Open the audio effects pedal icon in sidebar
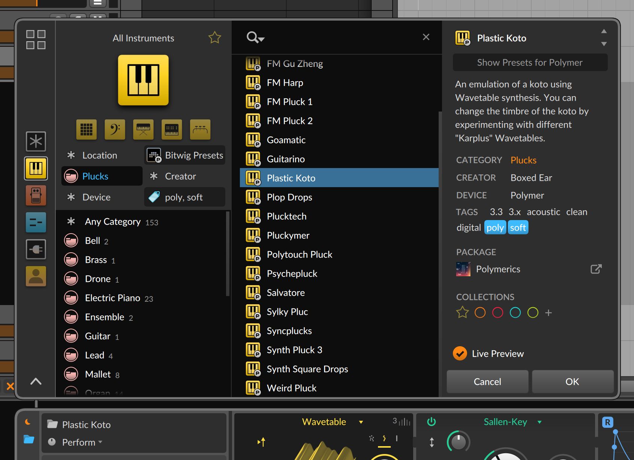The image size is (634, 460). tap(36, 195)
